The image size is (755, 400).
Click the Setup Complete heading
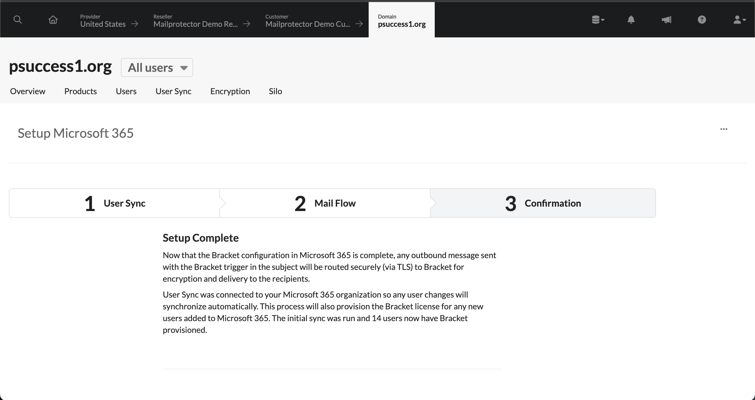201,238
